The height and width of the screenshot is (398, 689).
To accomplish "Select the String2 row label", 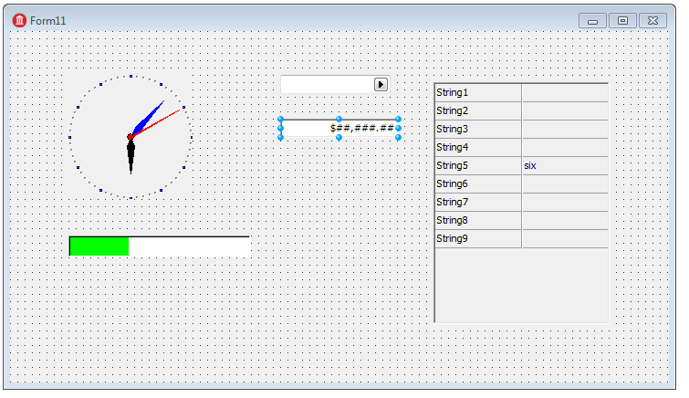I will click(x=477, y=110).
